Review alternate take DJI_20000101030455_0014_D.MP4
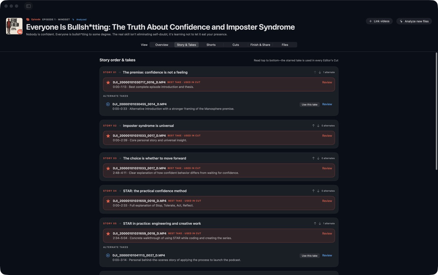Screen dimensions: 438x275 tap(327, 104)
